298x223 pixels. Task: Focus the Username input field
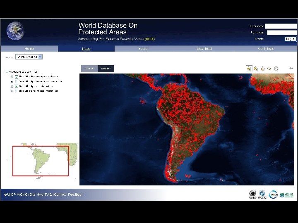click(281, 26)
